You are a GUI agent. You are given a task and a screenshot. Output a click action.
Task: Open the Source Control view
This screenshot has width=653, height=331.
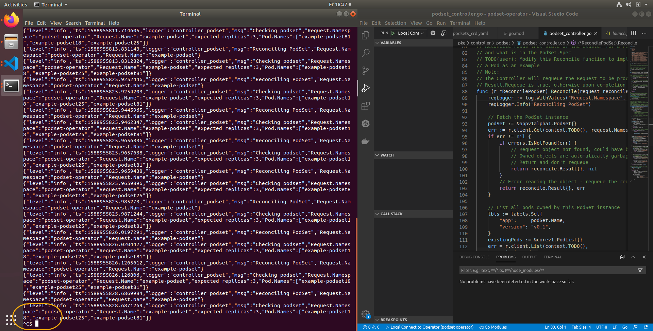tap(365, 71)
